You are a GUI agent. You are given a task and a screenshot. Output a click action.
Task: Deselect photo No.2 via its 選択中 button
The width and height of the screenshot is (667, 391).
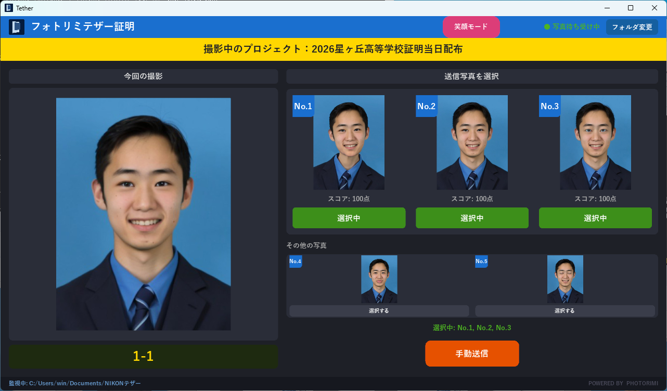click(x=472, y=218)
